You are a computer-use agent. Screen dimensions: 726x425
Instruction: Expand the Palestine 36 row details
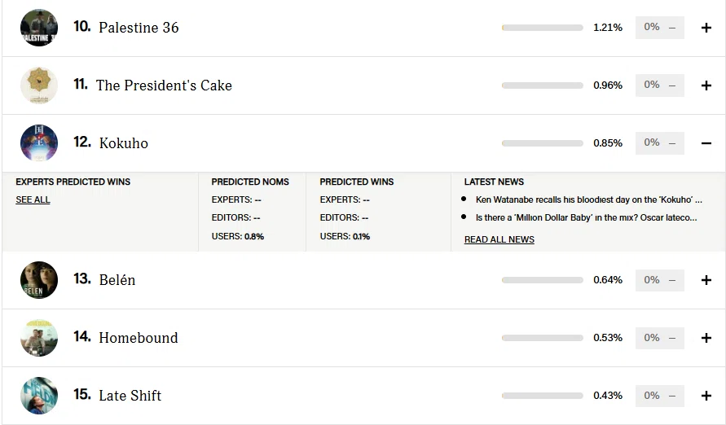(x=706, y=28)
